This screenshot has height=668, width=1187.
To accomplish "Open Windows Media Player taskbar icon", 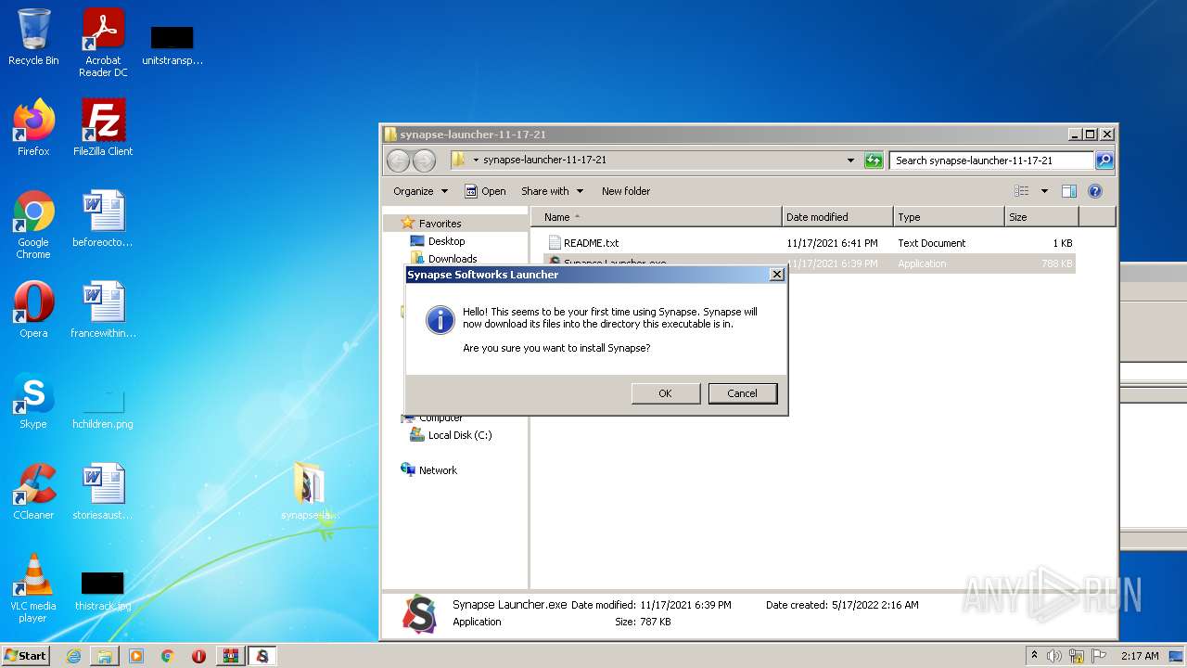I will click(x=136, y=656).
